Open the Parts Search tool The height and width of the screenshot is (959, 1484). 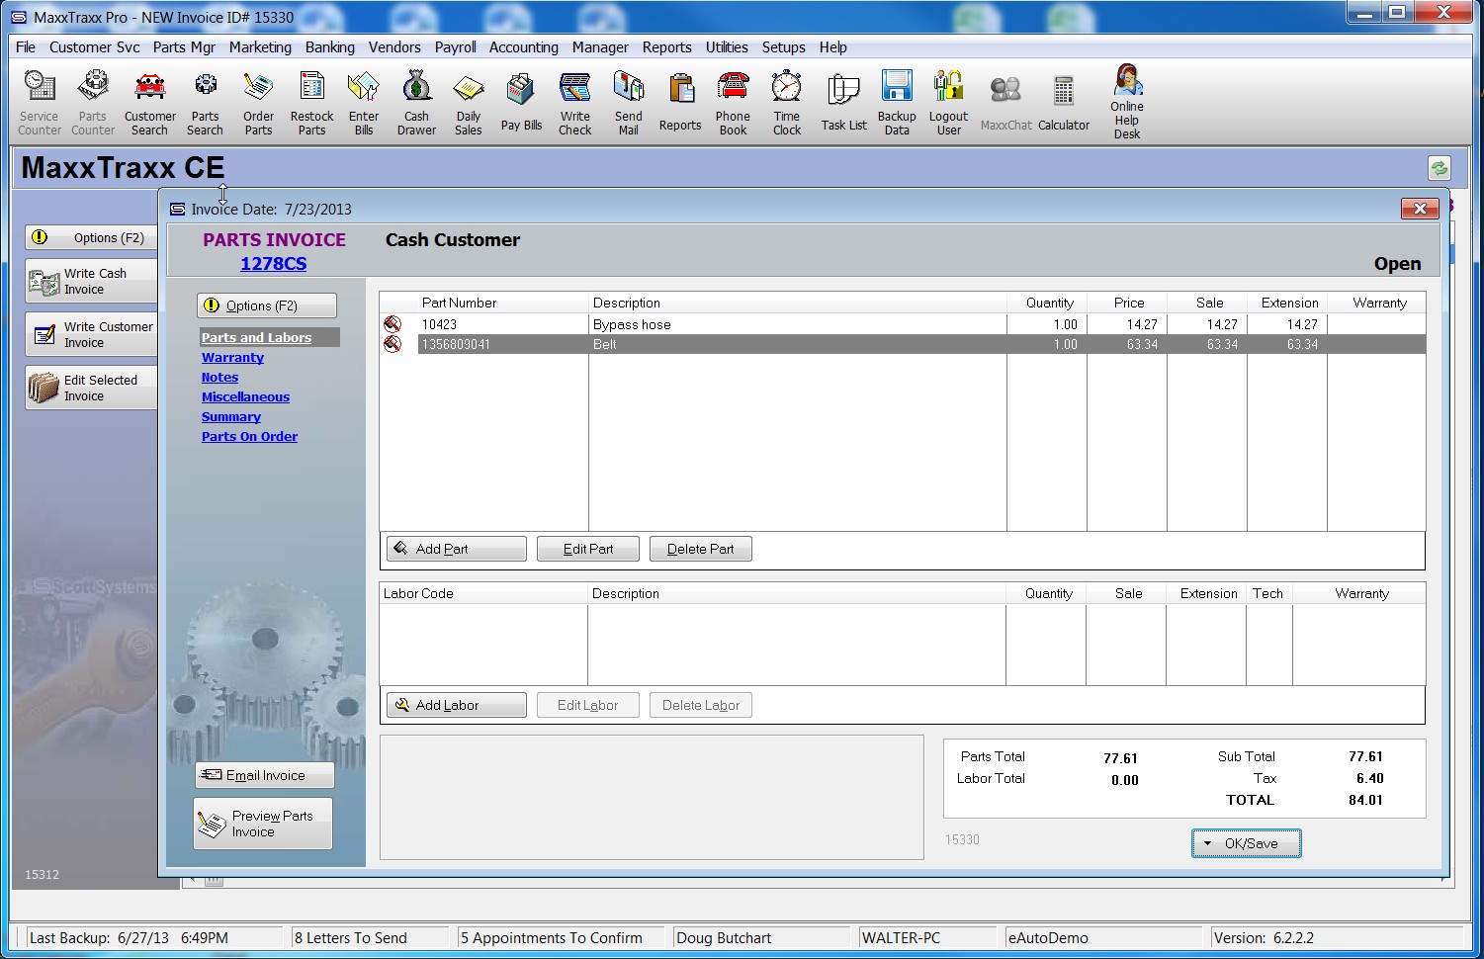click(205, 102)
